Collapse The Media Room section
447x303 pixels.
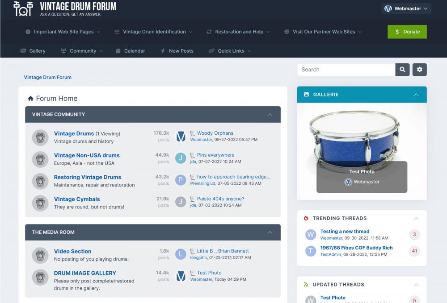(270, 232)
